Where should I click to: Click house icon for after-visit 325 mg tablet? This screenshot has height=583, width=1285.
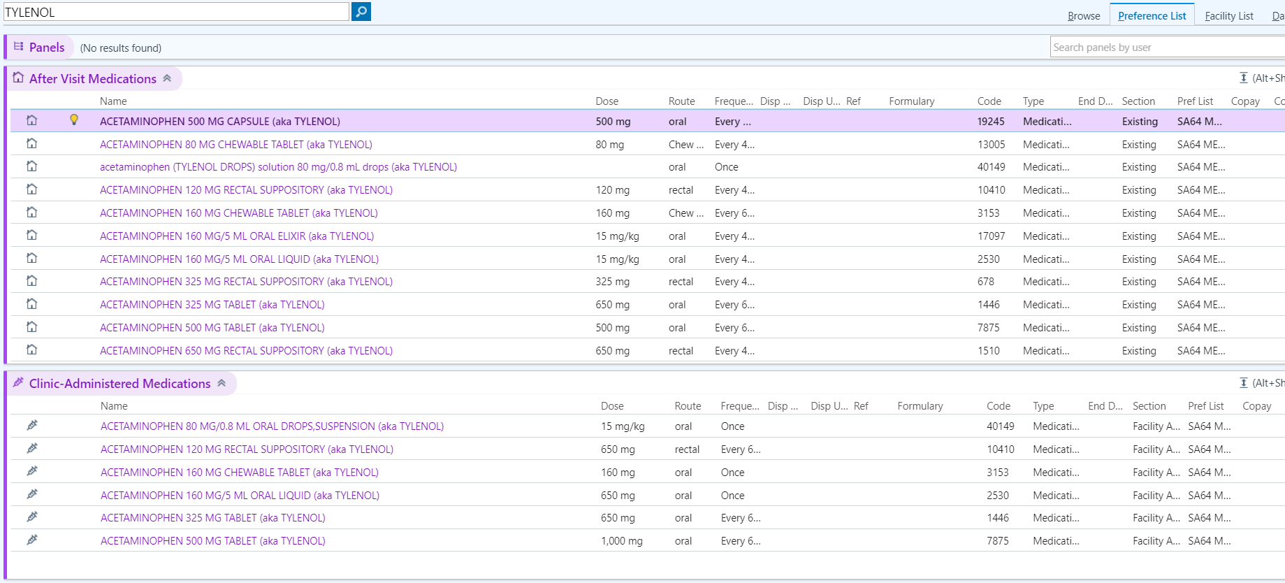point(31,304)
